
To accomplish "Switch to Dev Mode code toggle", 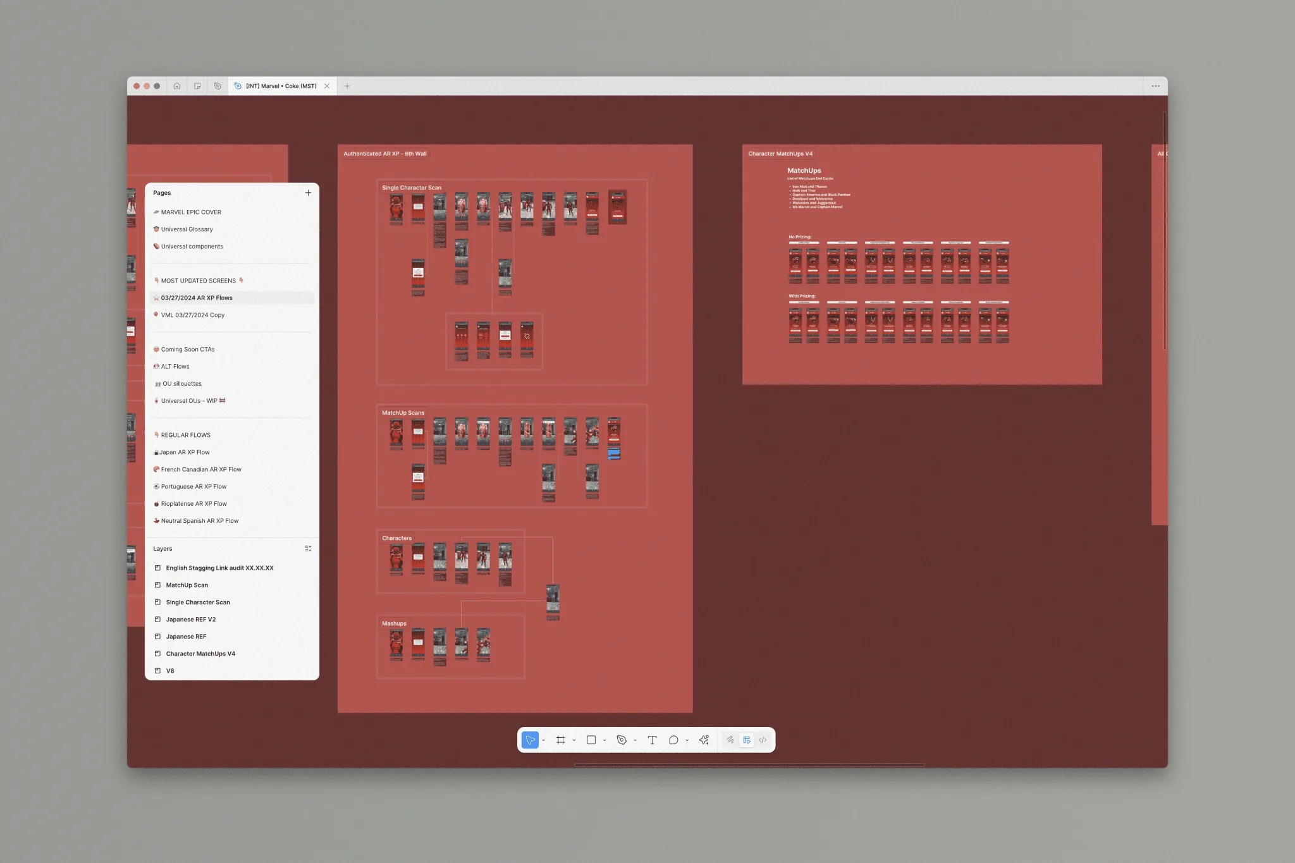I will click(x=763, y=740).
